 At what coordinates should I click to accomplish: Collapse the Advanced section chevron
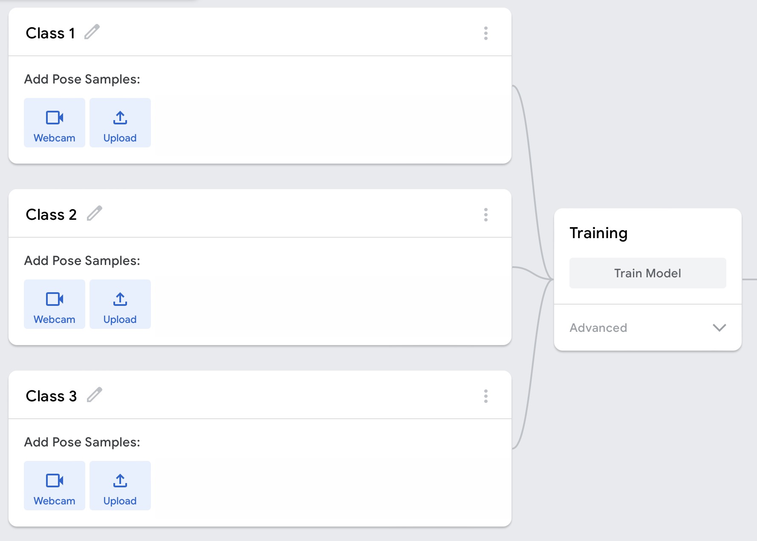point(719,328)
